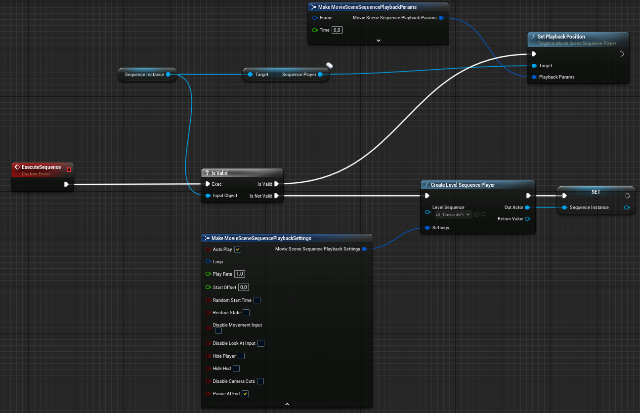
Task: Select the Create Level Sequence Player node title
Action: pos(463,185)
